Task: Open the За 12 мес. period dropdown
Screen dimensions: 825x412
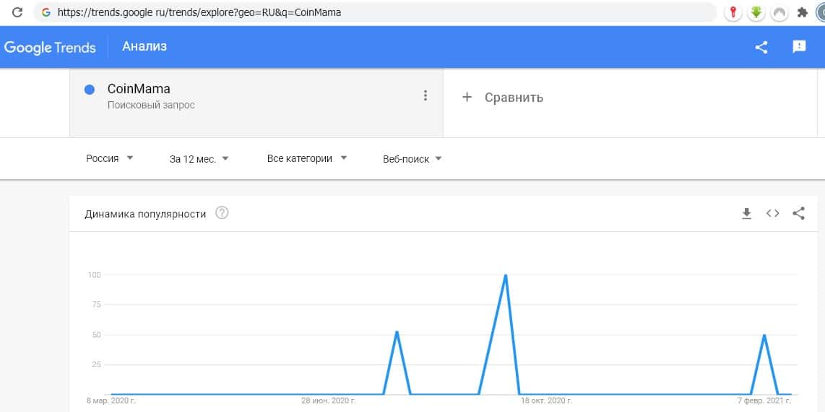Action: tap(199, 159)
